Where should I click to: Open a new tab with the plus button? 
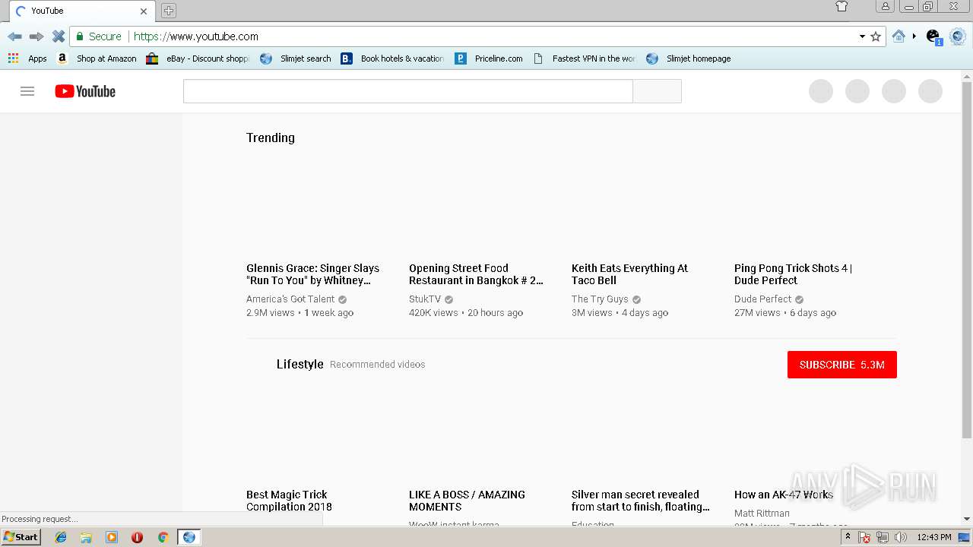click(169, 11)
